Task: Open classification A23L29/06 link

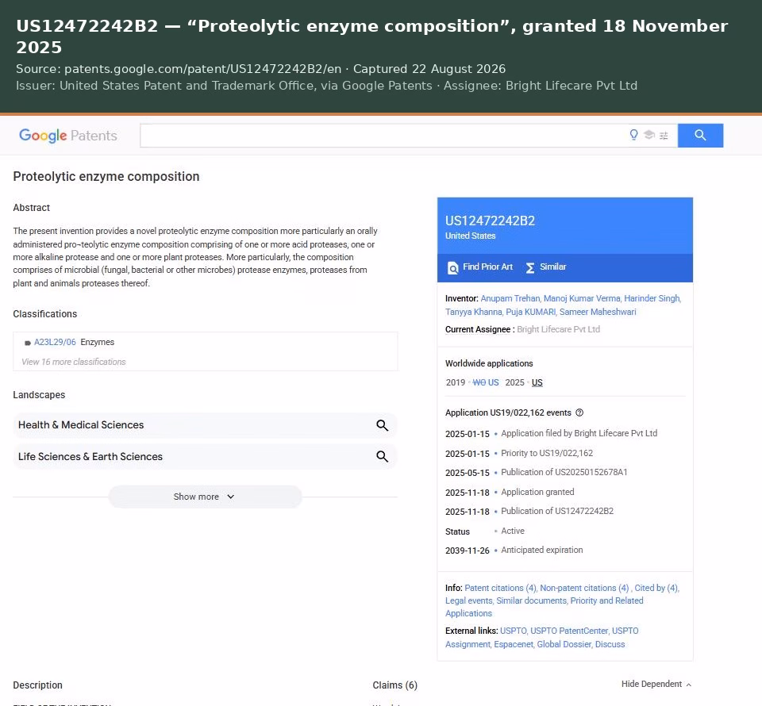Action: tap(55, 342)
